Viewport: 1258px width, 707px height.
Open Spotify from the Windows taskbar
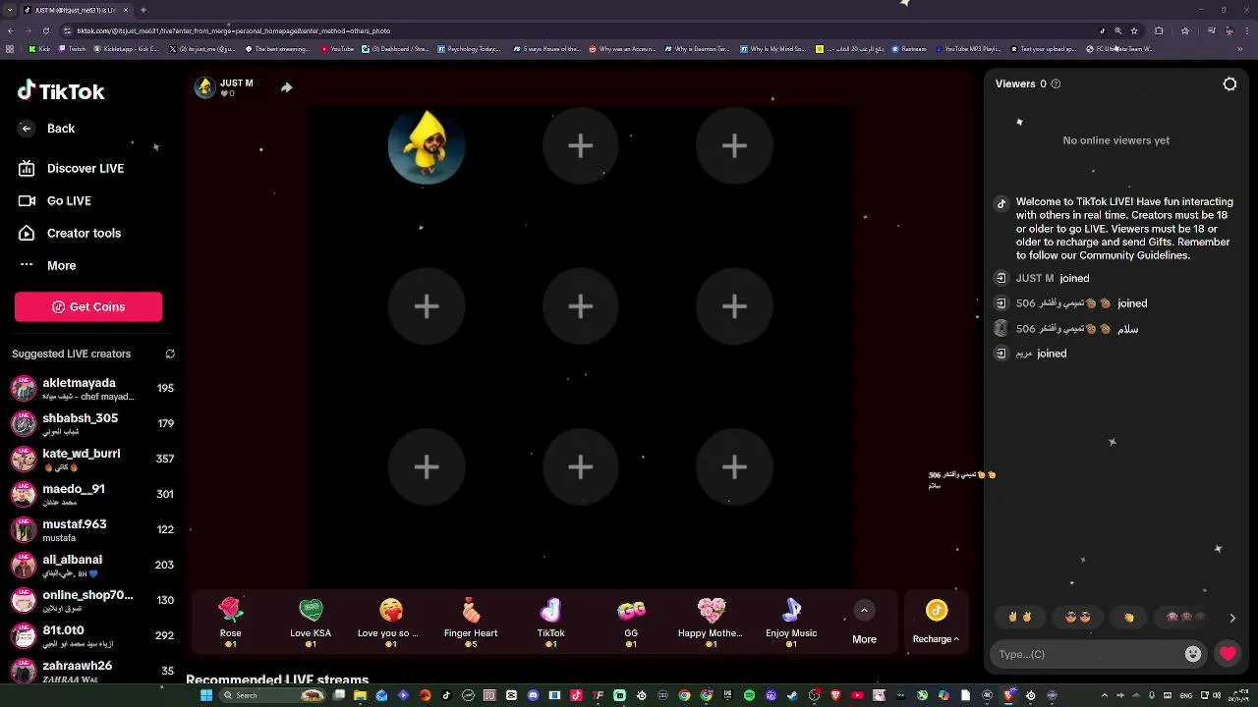749,695
